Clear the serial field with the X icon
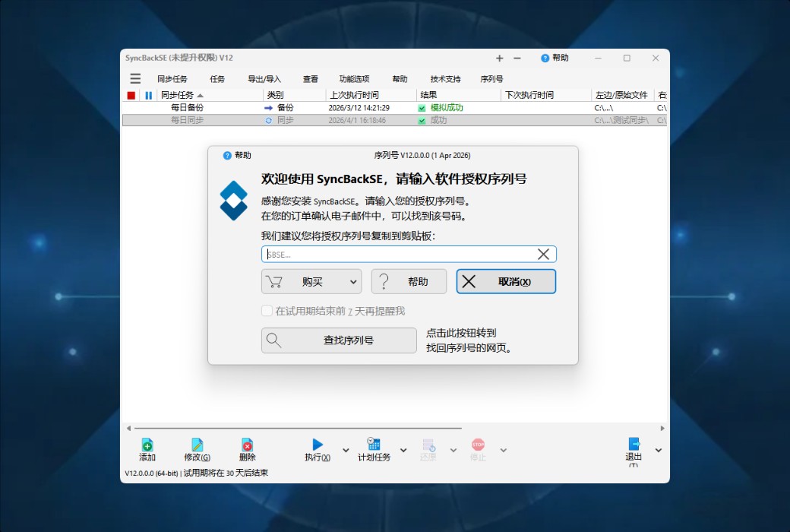Image resolution: width=790 pixels, height=532 pixels. (x=543, y=254)
